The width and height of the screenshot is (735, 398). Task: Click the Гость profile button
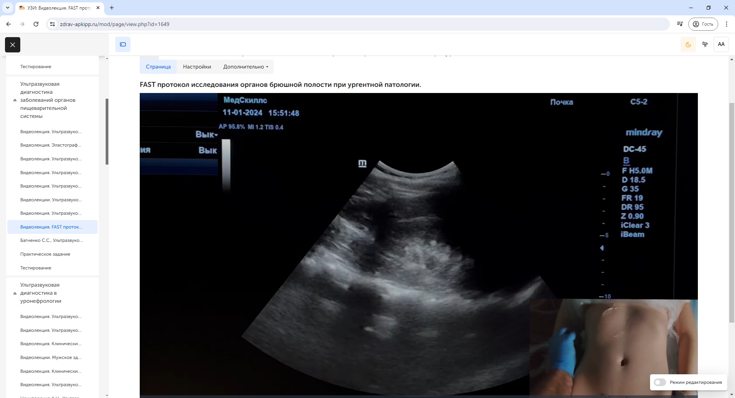[x=703, y=24]
